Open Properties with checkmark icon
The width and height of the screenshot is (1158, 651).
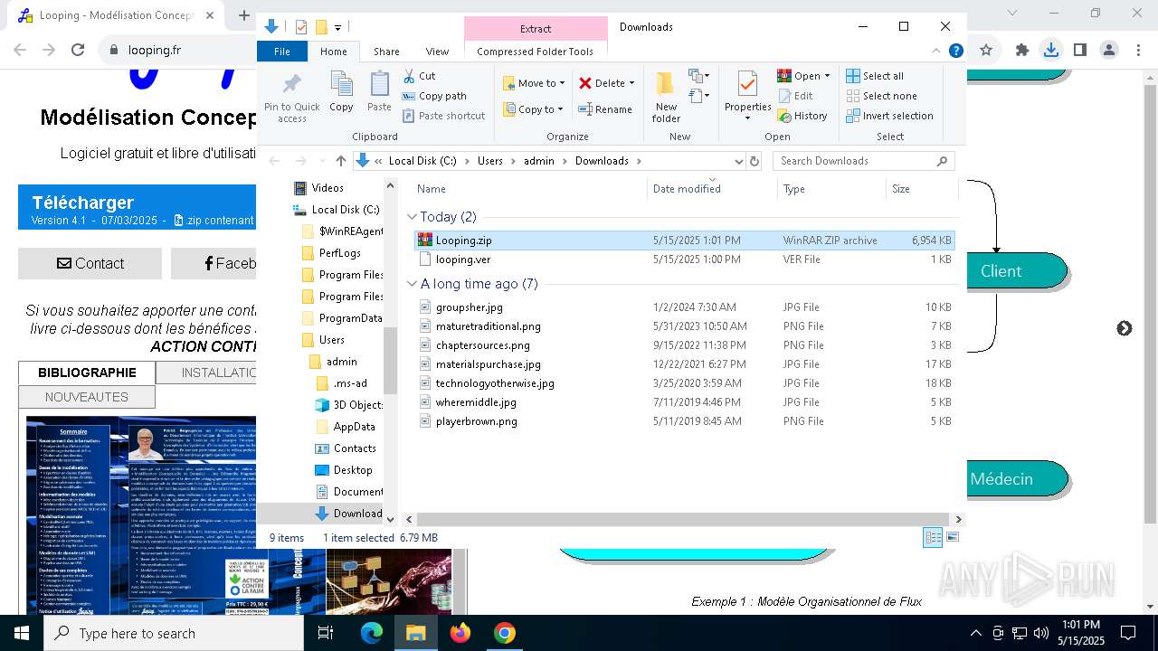pos(747,97)
